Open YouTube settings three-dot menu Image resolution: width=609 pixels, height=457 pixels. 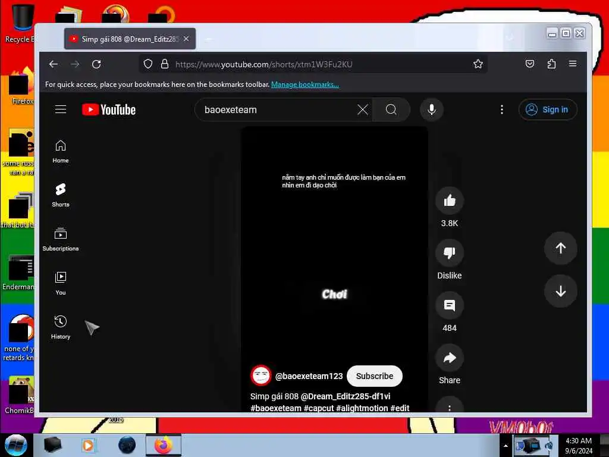pyautogui.click(x=502, y=109)
